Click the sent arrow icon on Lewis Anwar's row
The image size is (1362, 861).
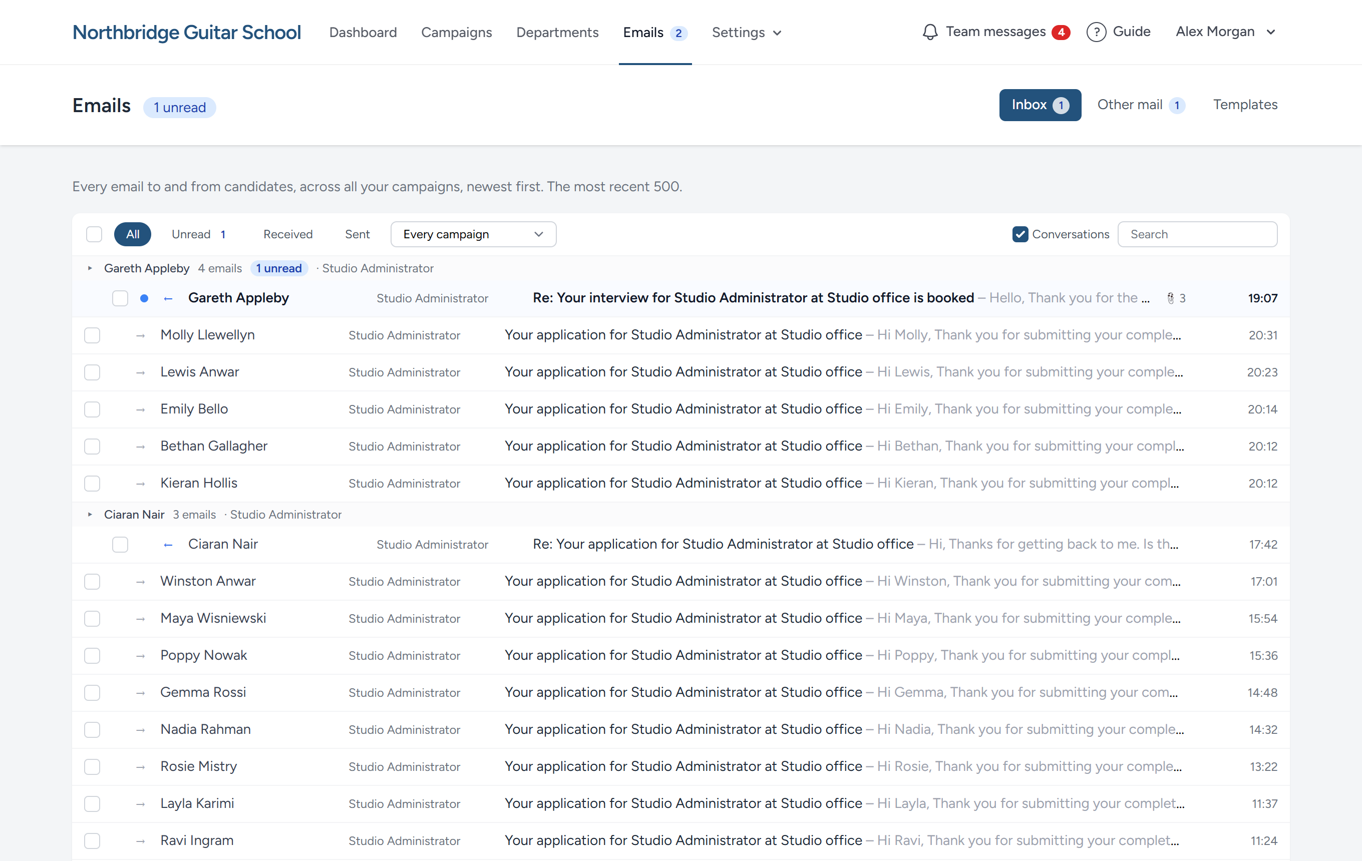click(x=140, y=372)
